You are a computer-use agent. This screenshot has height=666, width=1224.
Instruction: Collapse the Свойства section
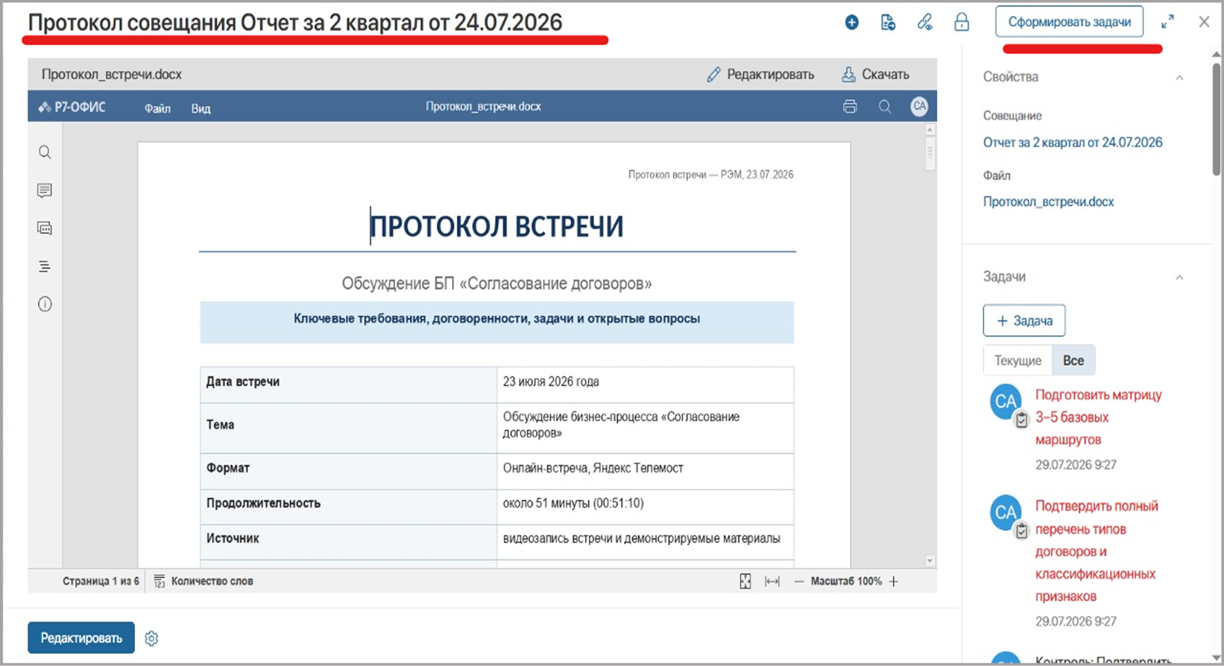coord(1179,77)
